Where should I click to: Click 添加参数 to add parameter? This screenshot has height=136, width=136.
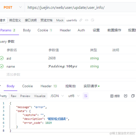(x=13, y=75)
